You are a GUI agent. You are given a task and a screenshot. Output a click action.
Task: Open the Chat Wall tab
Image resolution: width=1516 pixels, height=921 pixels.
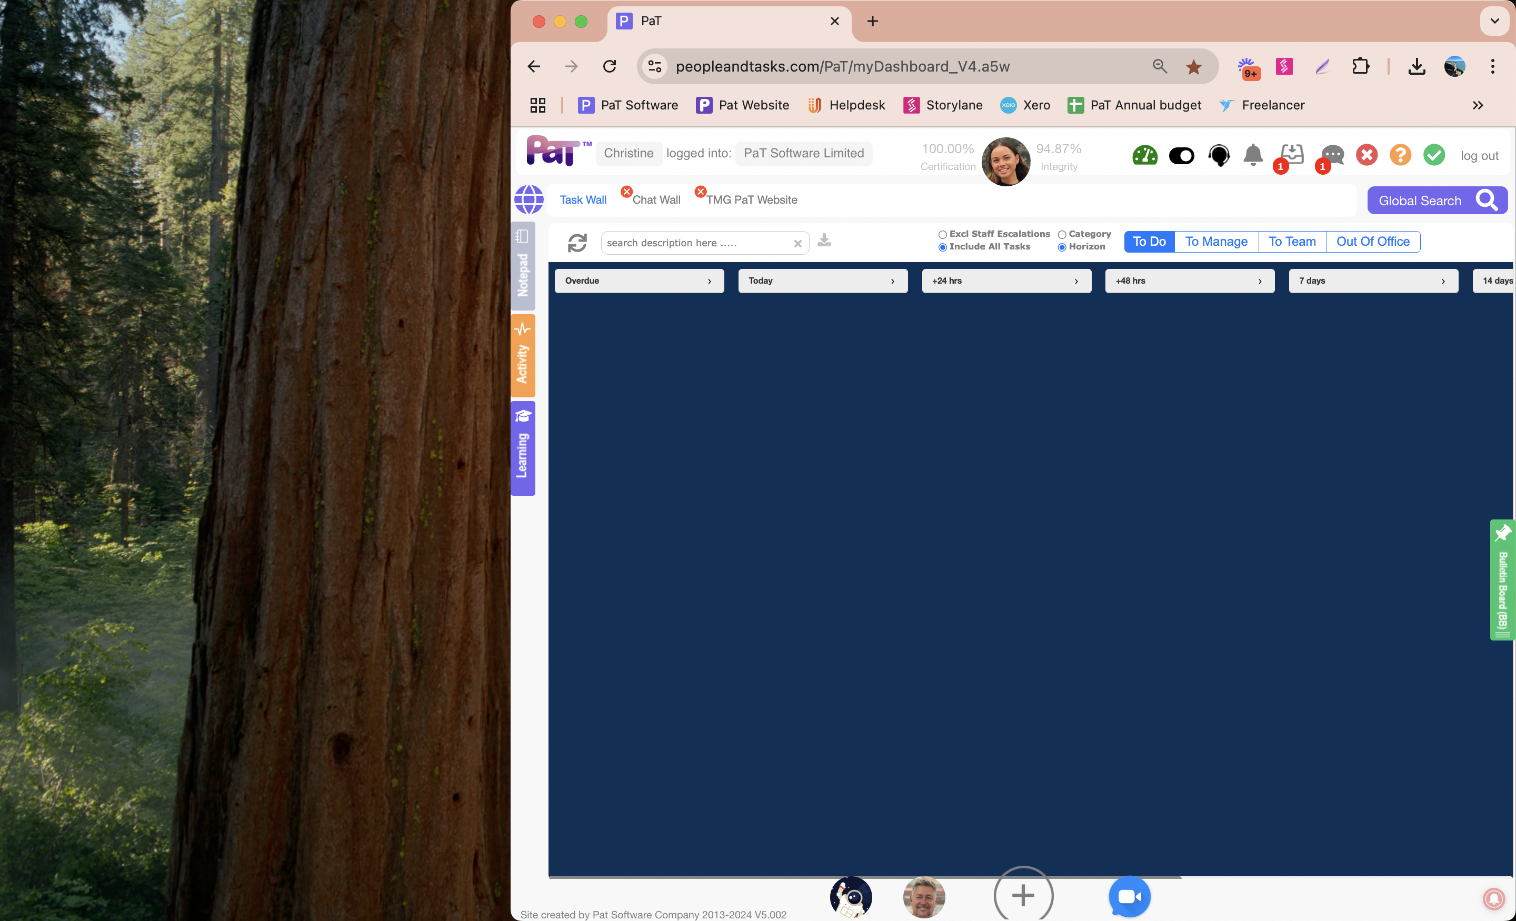[656, 200]
